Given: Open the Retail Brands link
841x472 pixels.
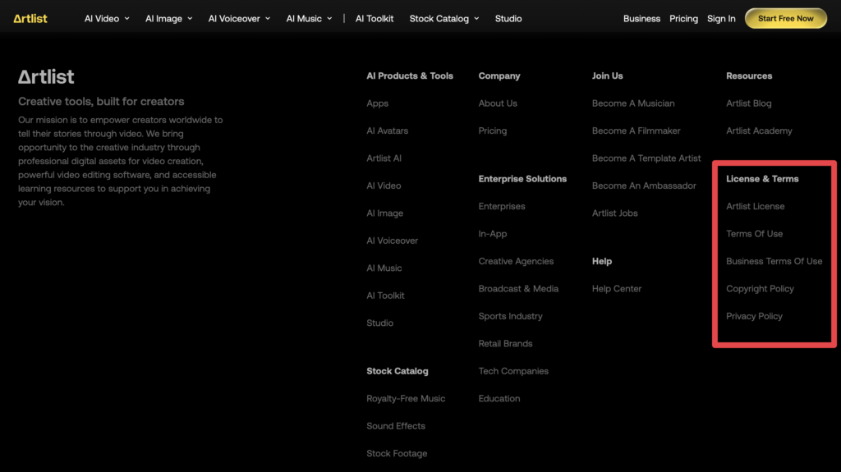Looking at the screenshot, I should [x=505, y=343].
